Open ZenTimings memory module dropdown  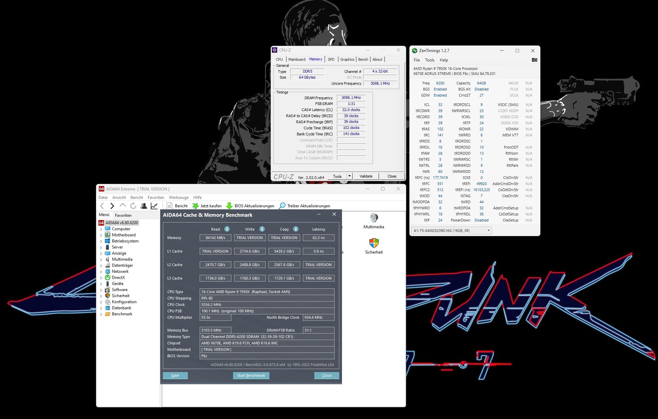[452, 231]
